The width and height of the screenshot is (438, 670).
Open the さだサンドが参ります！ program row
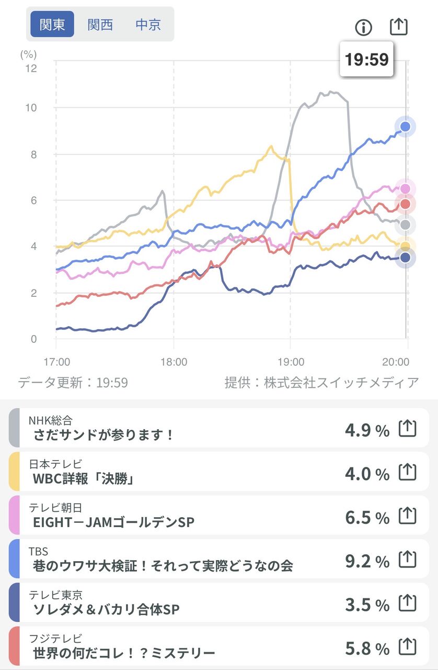point(220,428)
